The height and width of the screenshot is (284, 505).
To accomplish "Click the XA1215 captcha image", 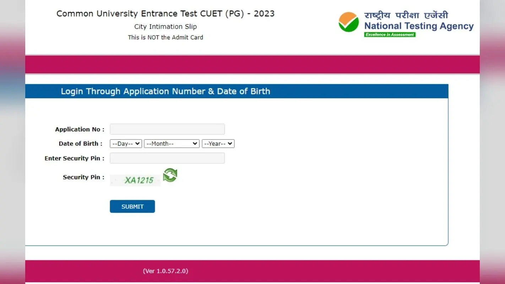I will point(135,180).
